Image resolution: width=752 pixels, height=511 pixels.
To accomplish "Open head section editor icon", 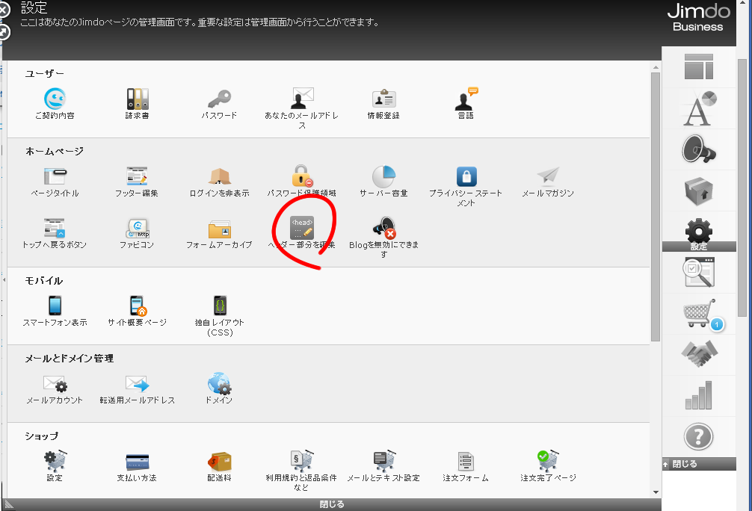I will tap(302, 228).
